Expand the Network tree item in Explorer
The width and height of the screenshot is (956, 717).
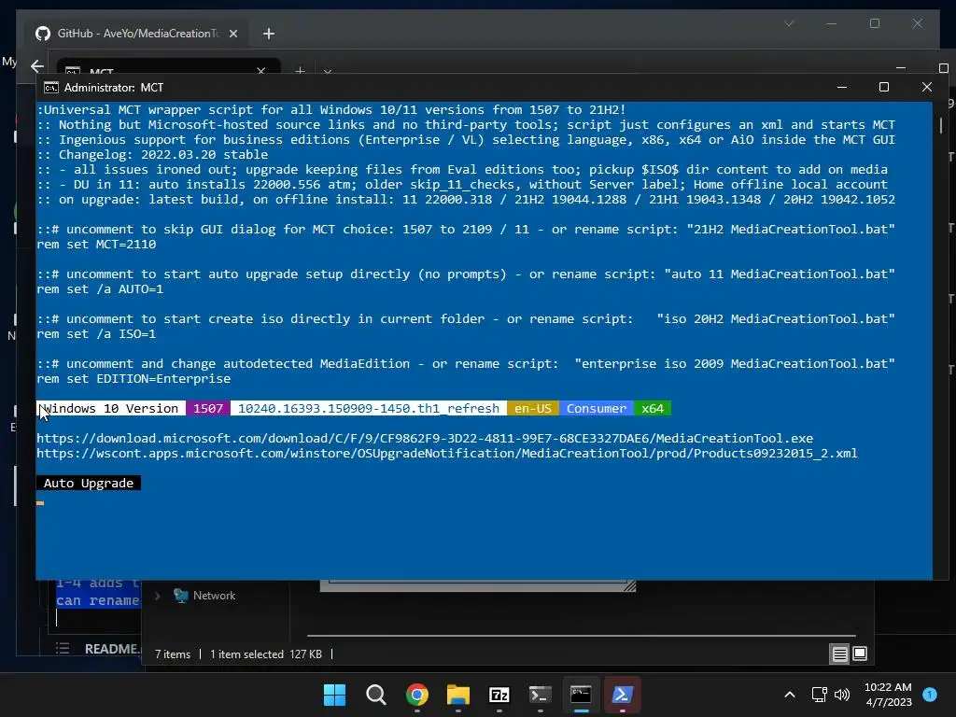click(157, 596)
